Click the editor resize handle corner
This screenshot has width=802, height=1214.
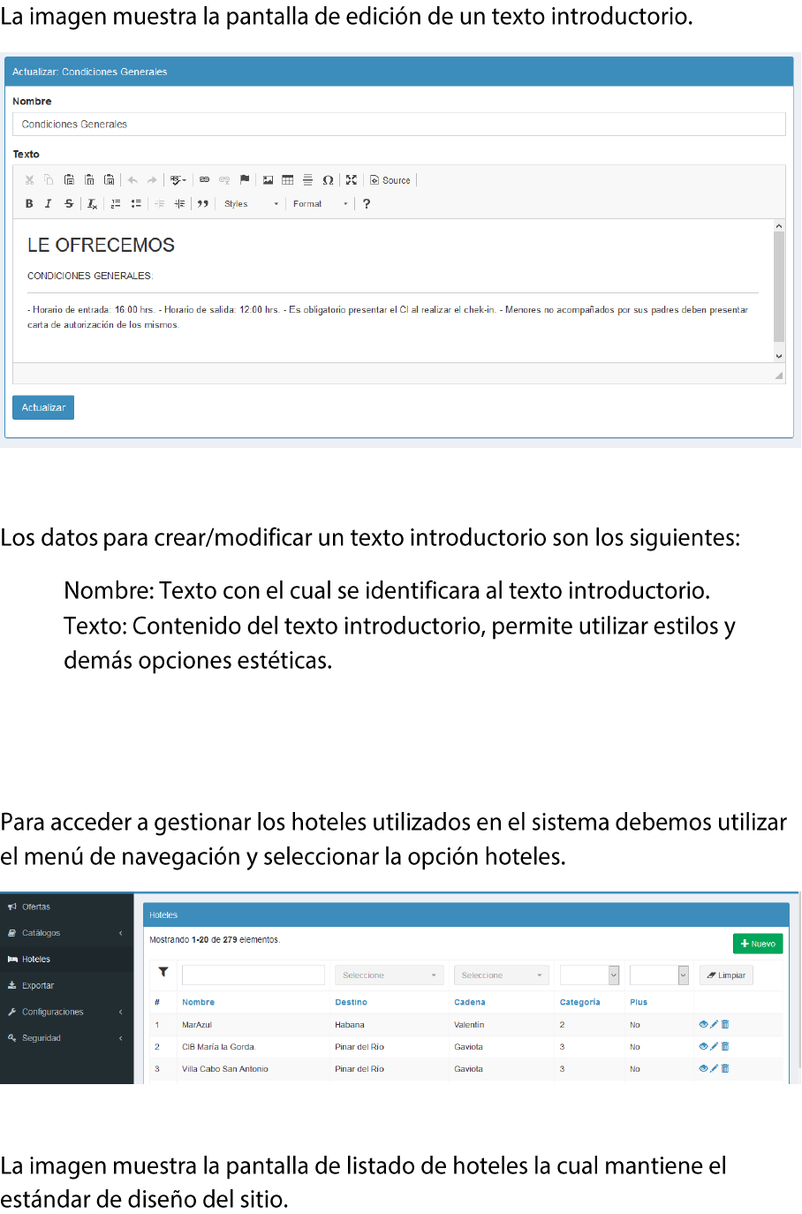(779, 376)
